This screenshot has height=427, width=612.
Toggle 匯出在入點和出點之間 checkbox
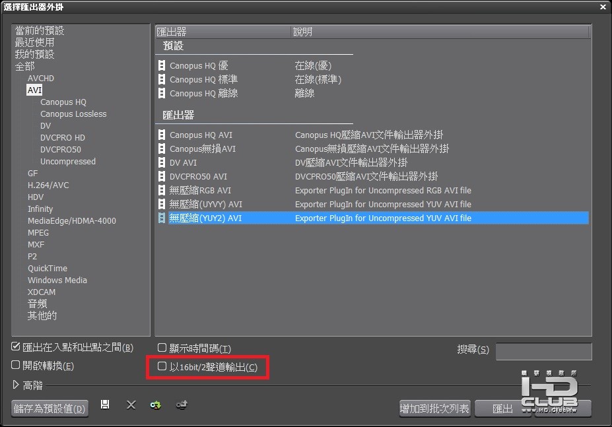pyautogui.click(x=16, y=346)
